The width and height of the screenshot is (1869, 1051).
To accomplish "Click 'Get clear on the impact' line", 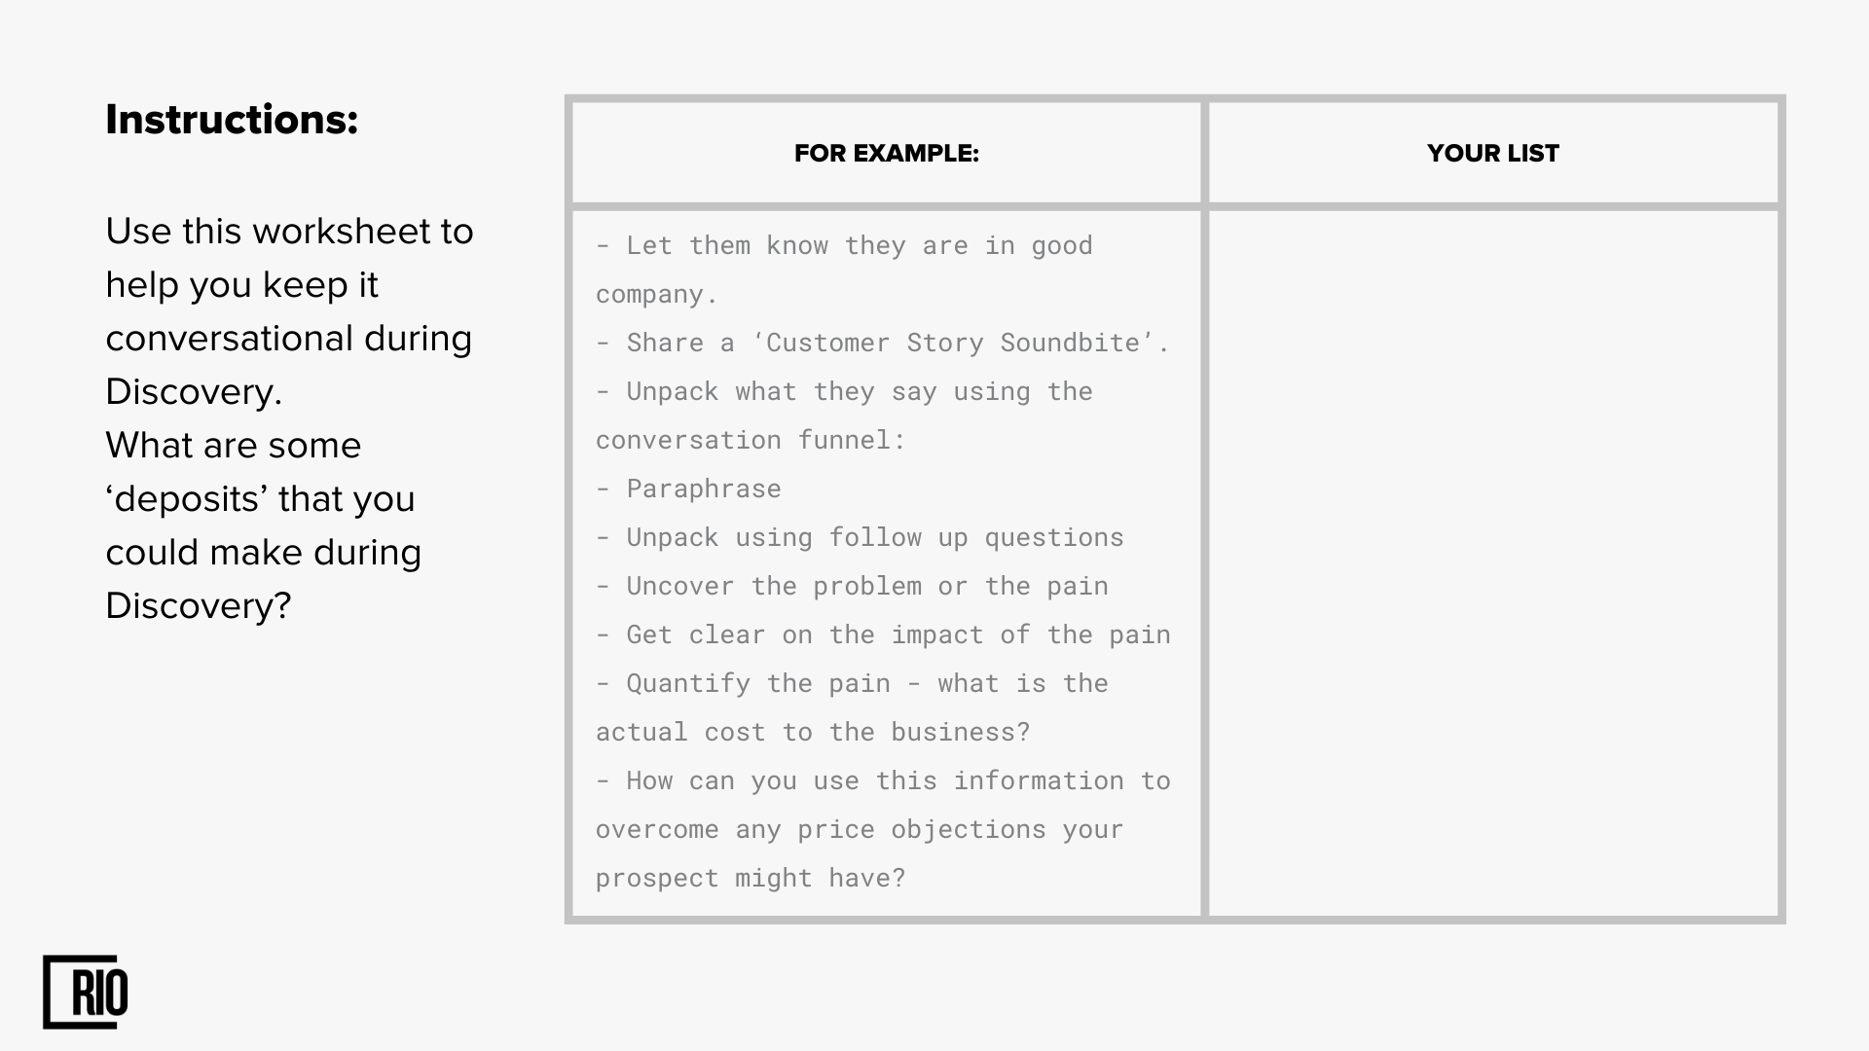I will pyautogui.click(x=883, y=634).
